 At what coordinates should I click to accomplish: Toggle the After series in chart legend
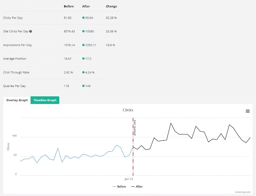(x=137, y=187)
